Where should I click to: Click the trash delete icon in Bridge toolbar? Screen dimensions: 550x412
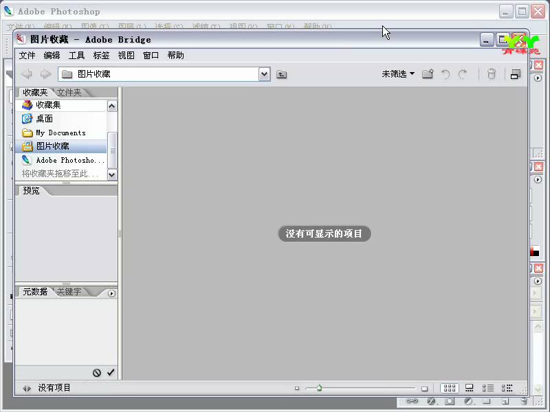point(492,74)
